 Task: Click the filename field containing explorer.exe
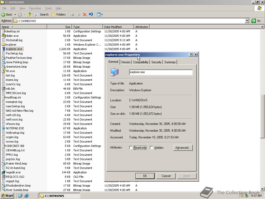coord(161,72)
